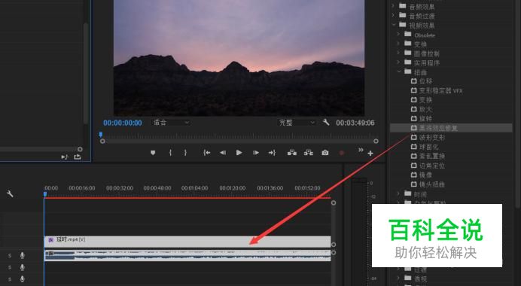Click the blue 00:00:00:00 timecode

pos(123,123)
